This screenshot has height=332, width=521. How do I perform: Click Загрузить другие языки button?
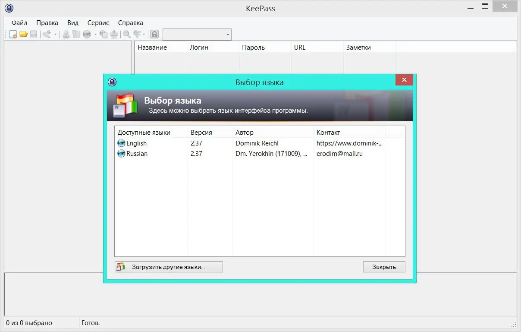click(x=168, y=267)
